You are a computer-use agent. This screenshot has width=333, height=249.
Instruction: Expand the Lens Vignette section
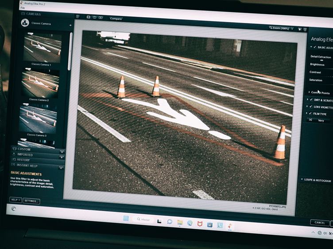(x=307, y=106)
